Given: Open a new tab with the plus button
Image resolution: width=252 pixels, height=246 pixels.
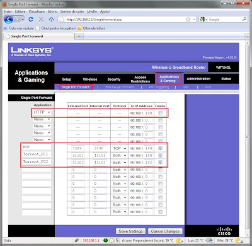Looking at the screenshot, I should click(x=79, y=37).
